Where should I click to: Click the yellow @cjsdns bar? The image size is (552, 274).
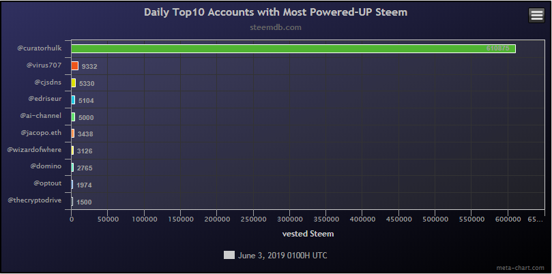point(73,82)
